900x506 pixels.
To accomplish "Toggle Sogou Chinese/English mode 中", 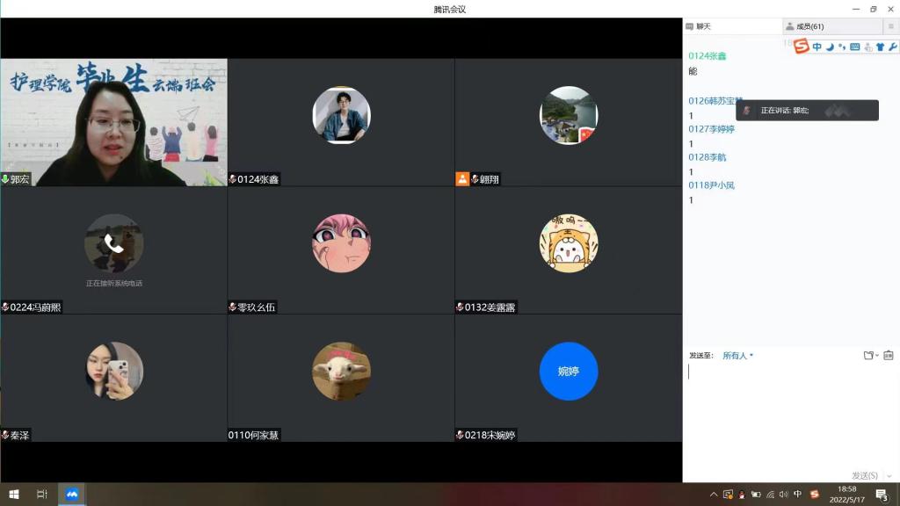I will coord(817,47).
